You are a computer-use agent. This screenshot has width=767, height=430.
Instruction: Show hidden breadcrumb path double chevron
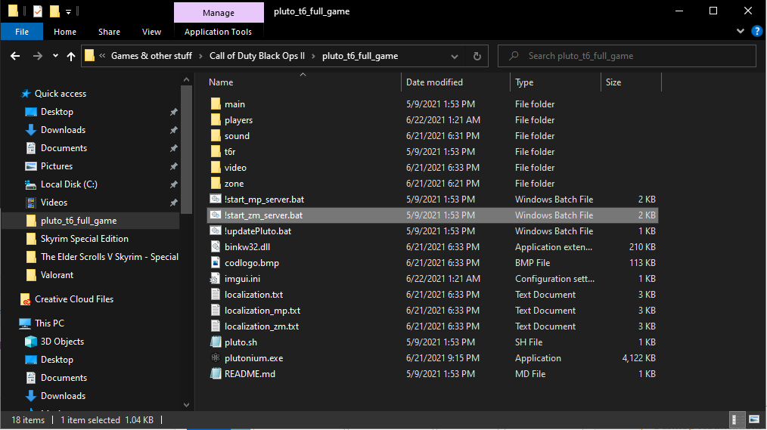(102, 56)
